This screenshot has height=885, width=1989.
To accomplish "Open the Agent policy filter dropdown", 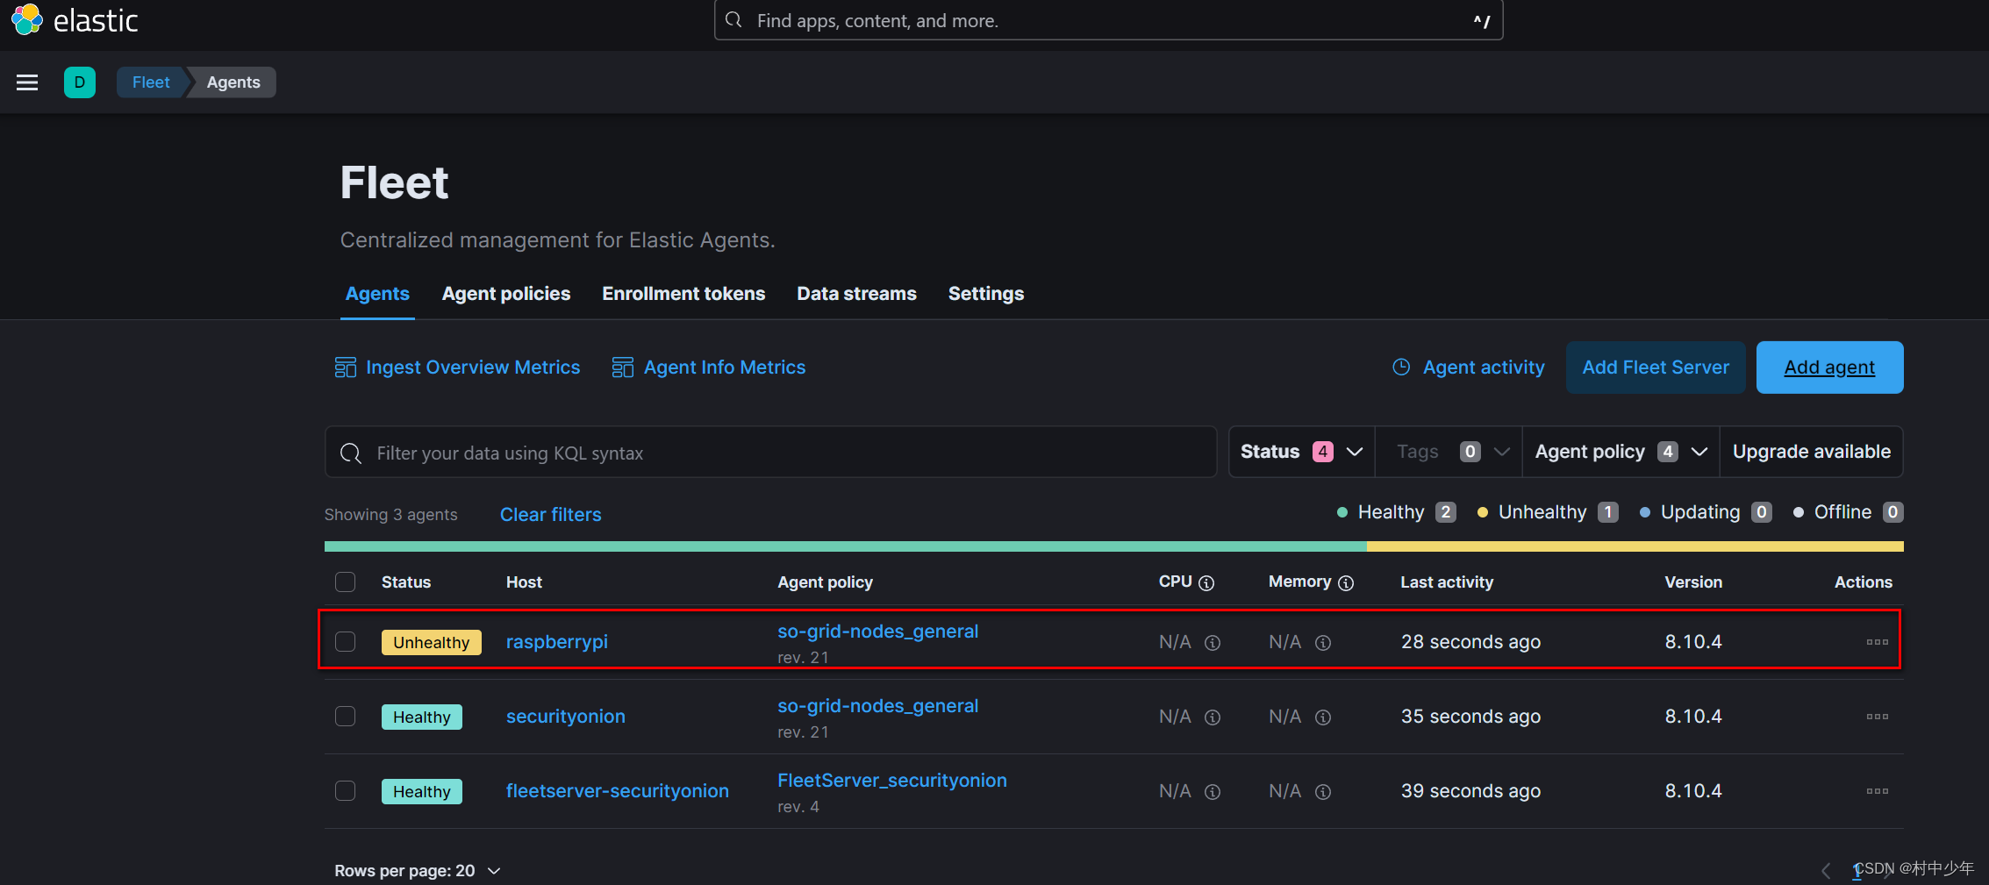I will 1621,452.
